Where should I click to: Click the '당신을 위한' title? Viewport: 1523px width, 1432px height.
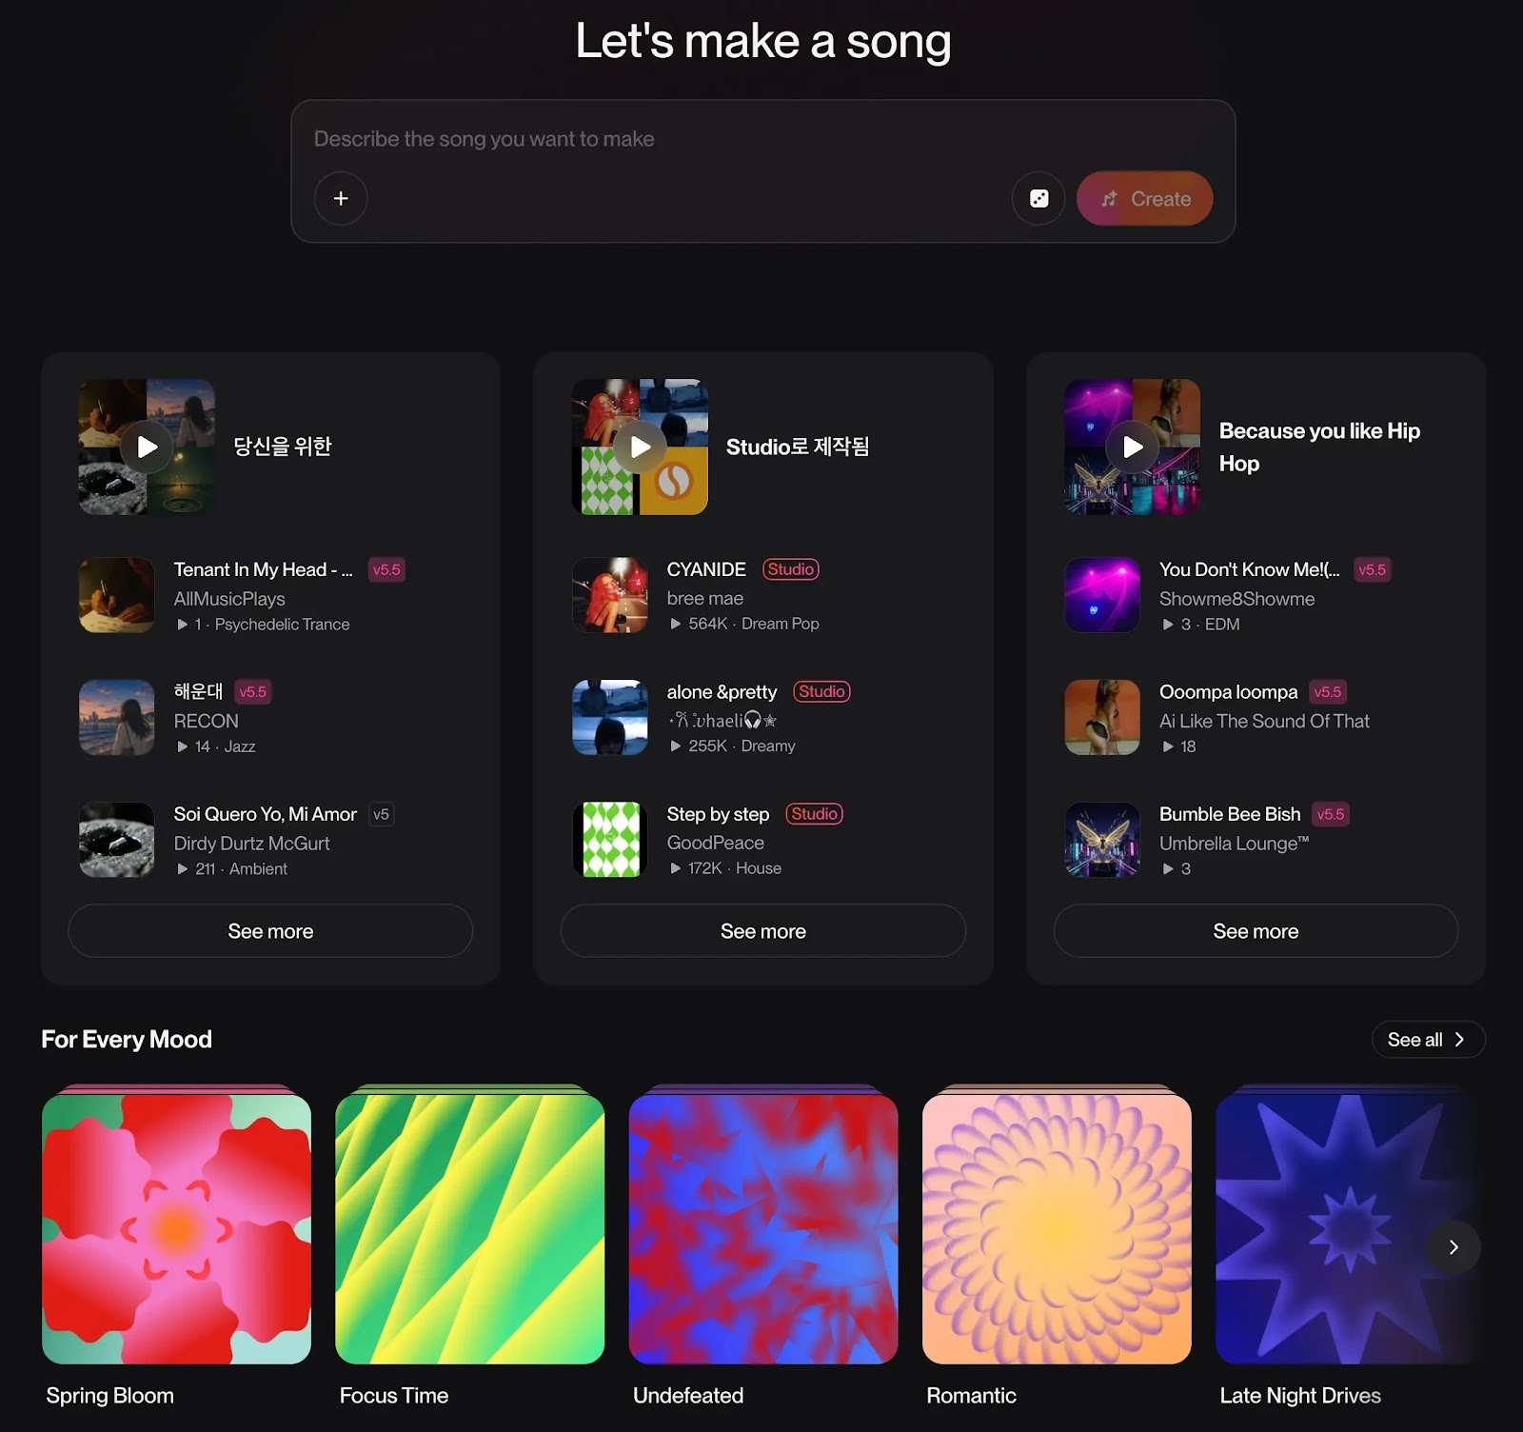(x=283, y=447)
